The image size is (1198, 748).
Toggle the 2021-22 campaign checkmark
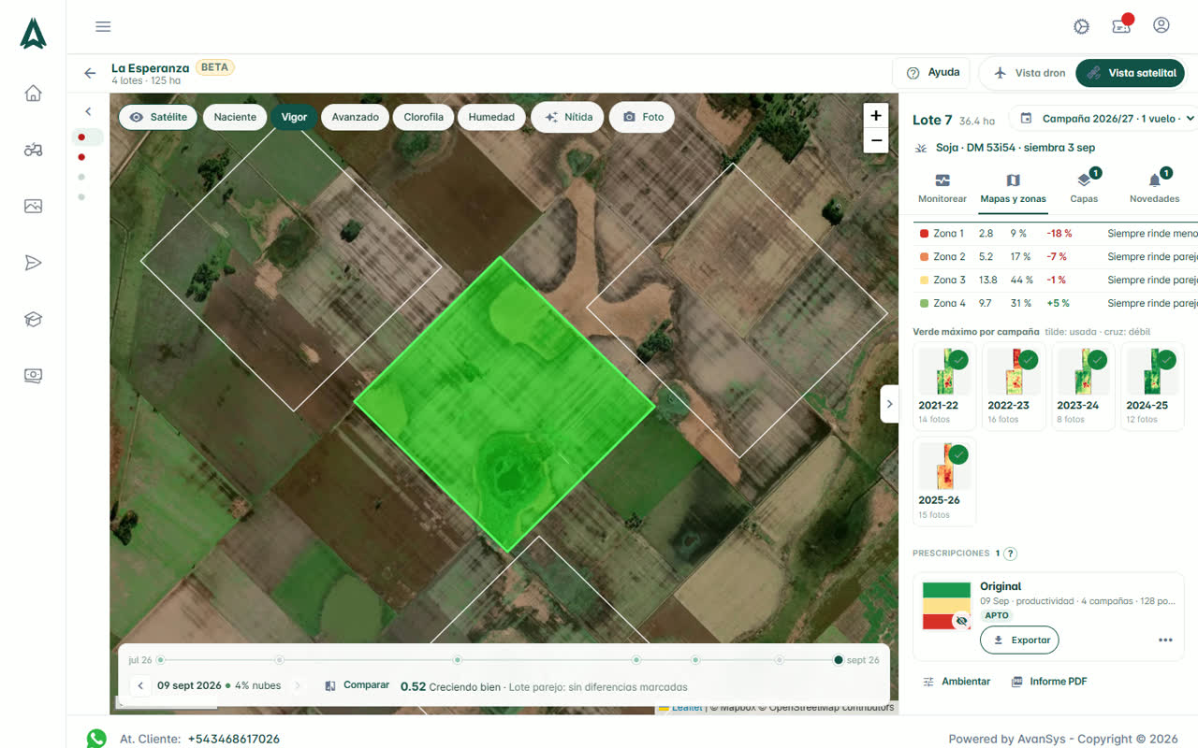pos(958,360)
